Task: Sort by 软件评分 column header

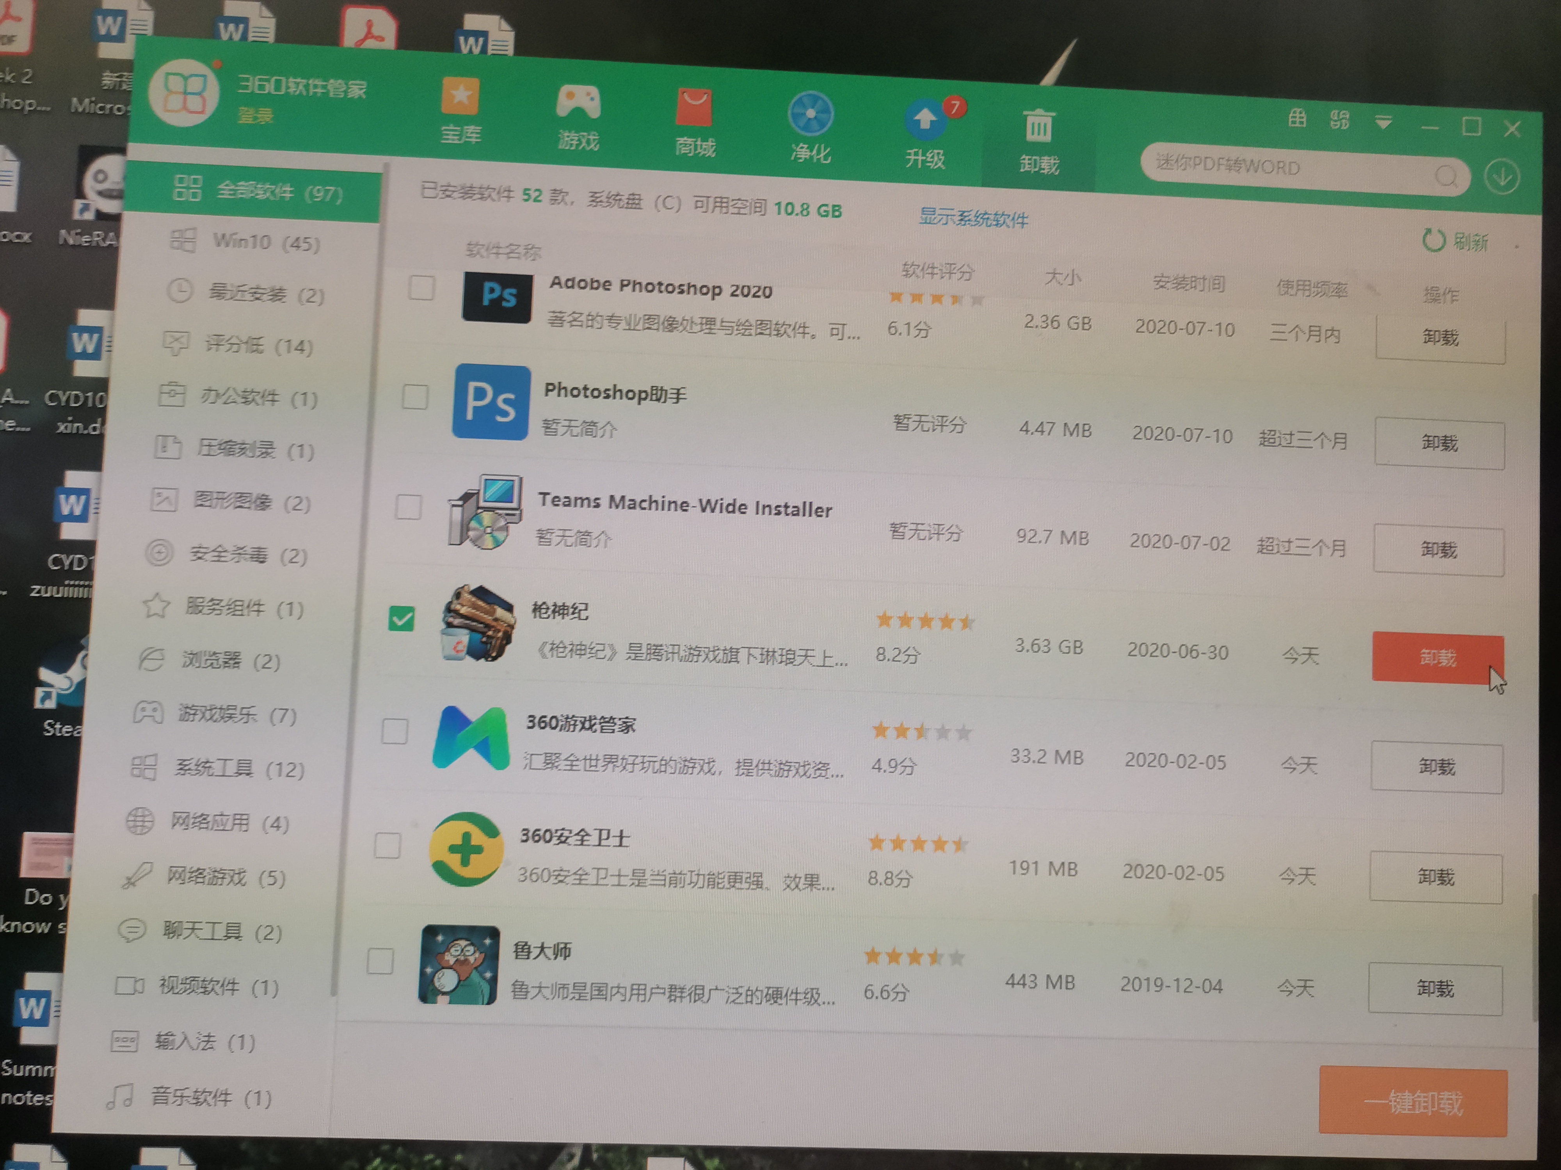Action: 937,271
